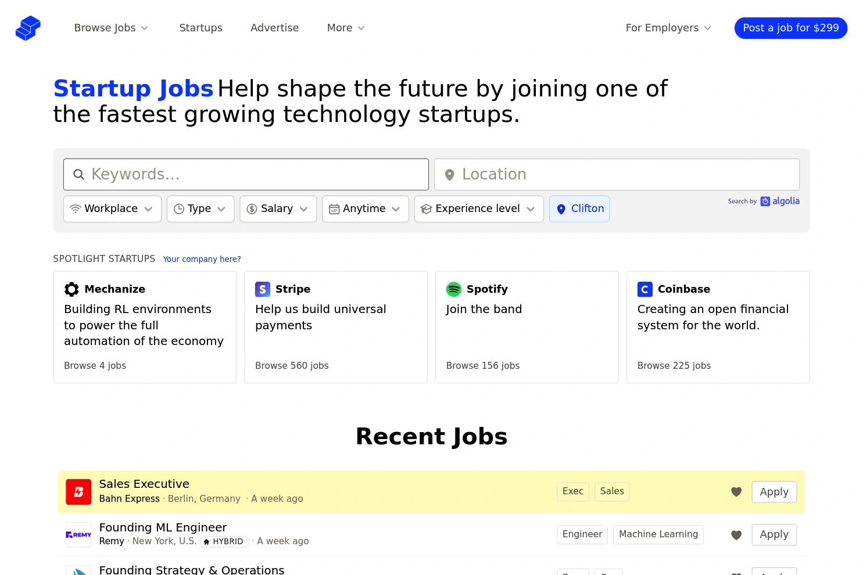Click the Mechanize company name
Image resolution: width=863 pixels, height=575 pixels.
pyautogui.click(x=114, y=289)
